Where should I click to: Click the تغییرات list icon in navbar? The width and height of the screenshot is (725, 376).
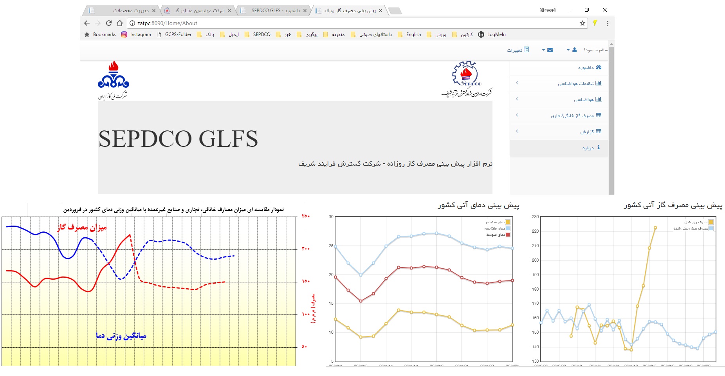coord(527,50)
